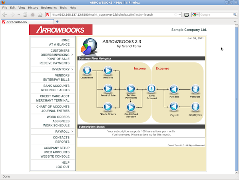Viewport: 239px width, 180px height.
Task: Open the View menu
Action: point(22,8)
